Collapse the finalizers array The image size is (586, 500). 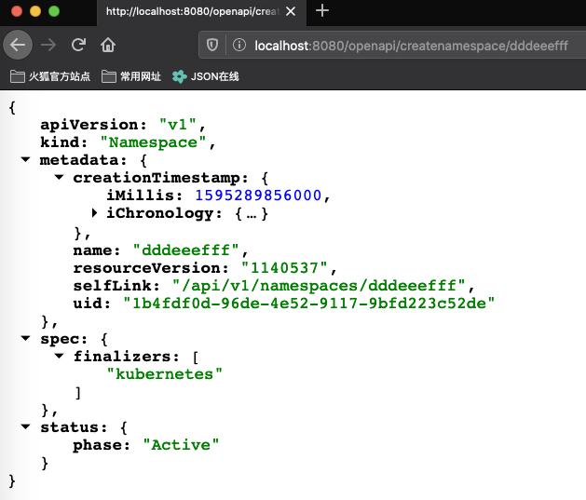pos(60,357)
